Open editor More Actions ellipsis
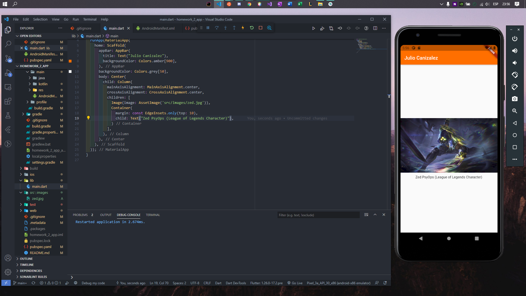Viewport: 526px width, 296px height. [x=384, y=28]
